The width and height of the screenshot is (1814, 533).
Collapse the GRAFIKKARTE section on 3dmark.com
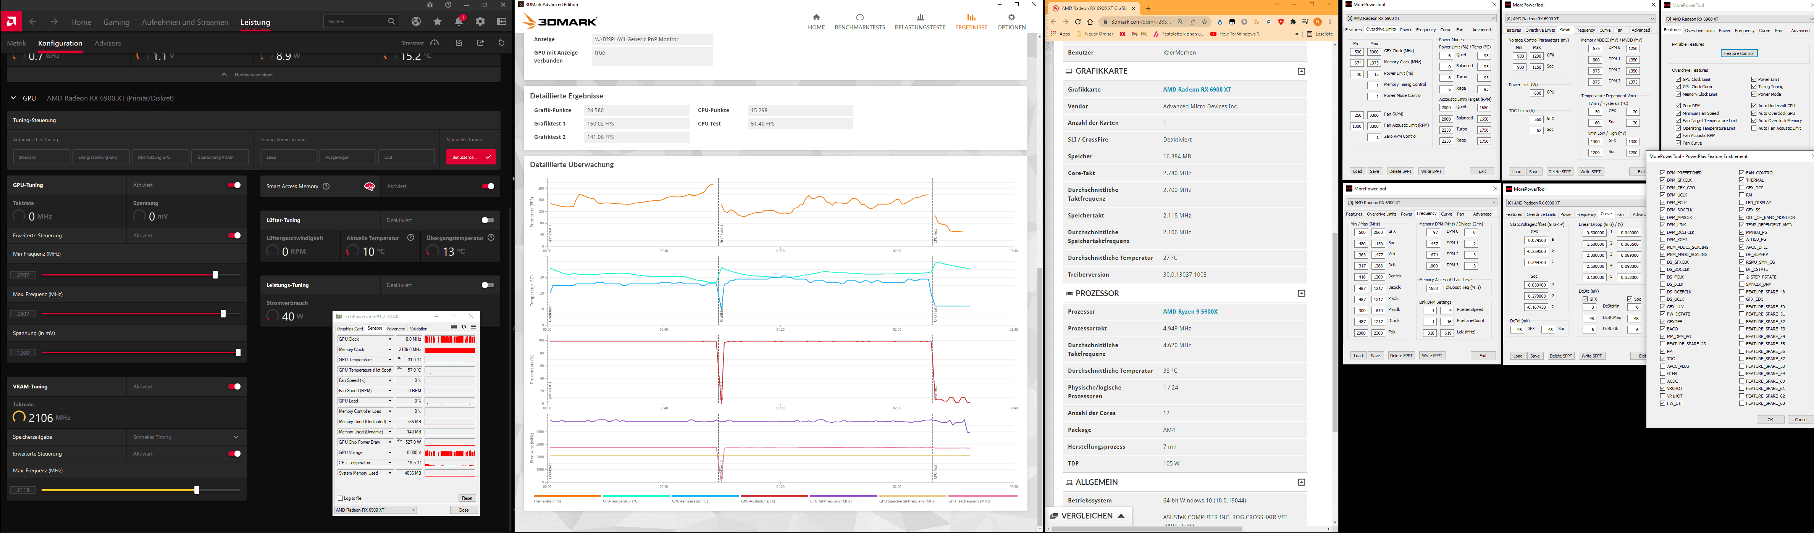(1301, 71)
